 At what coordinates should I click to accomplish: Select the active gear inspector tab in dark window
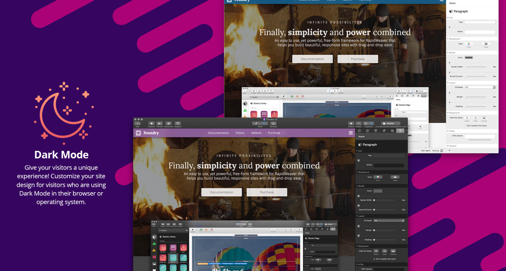pyautogui.click(x=400, y=131)
